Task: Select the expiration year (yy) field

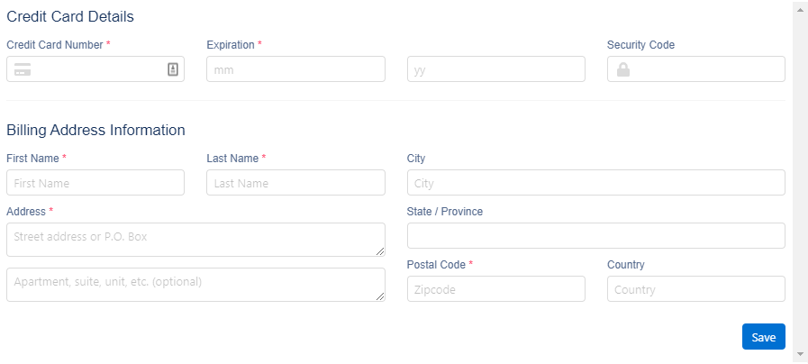Action: 495,69
